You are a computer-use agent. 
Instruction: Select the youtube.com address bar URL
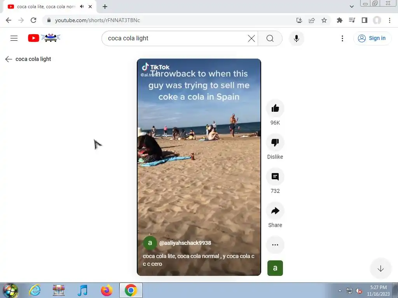pos(98,20)
